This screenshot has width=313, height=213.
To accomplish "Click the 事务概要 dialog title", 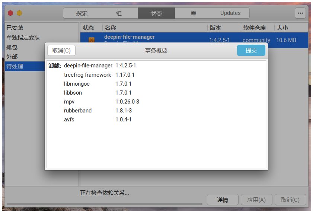I will click(x=156, y=50).
